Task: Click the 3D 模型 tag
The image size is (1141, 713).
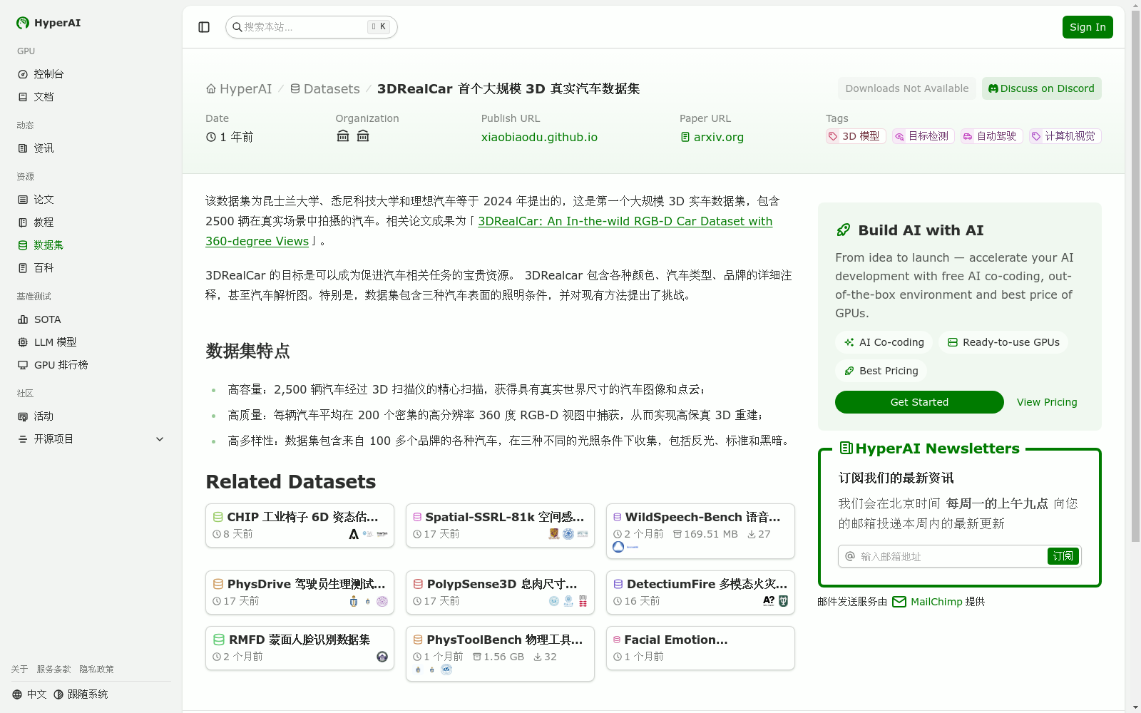Action: click(856, 136)
